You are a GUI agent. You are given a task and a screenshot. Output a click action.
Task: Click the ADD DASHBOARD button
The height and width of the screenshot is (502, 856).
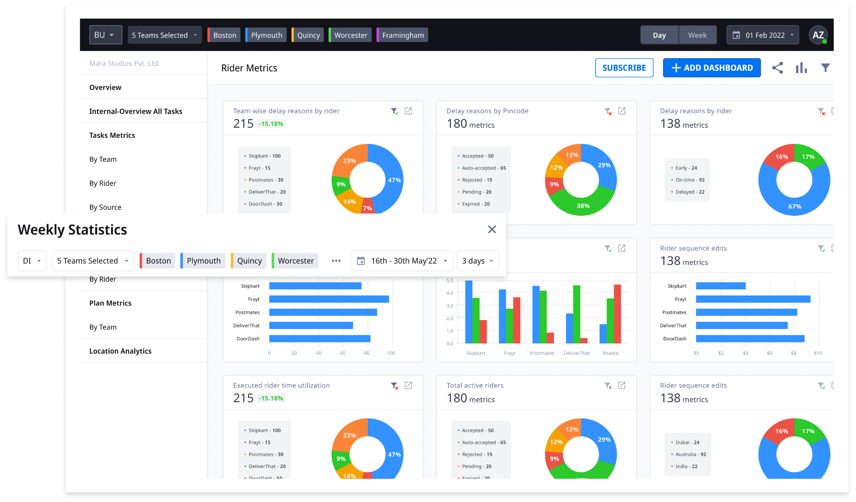(x=712, y=67)
